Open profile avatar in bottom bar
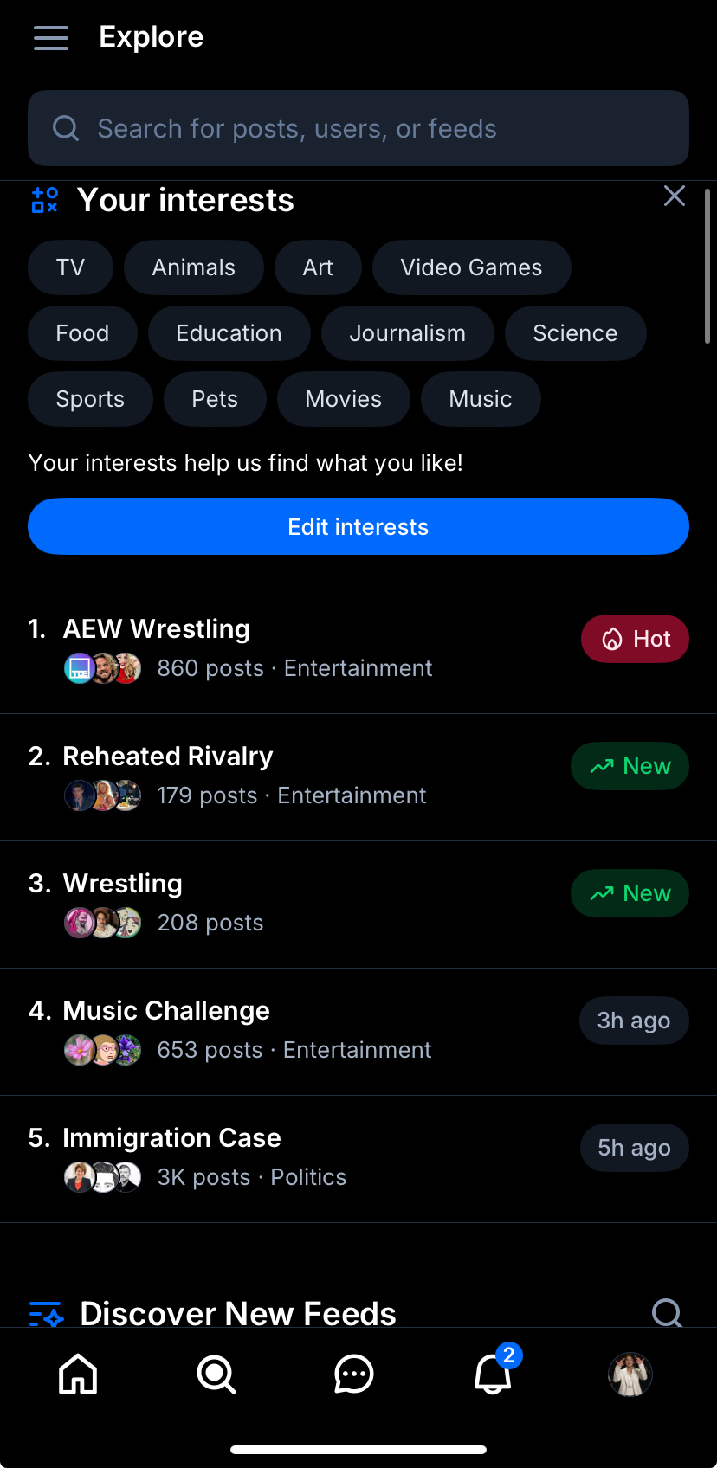The height and width of the screenshot is (1468, 717). pos(630,1374)
